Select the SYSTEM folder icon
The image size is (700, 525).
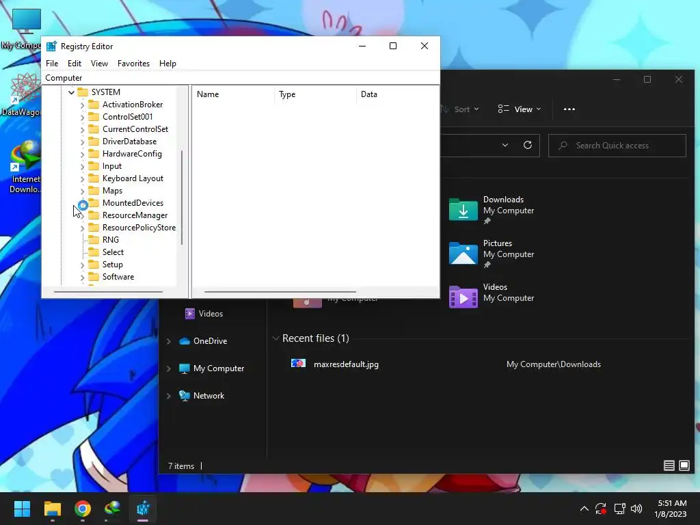83,92
